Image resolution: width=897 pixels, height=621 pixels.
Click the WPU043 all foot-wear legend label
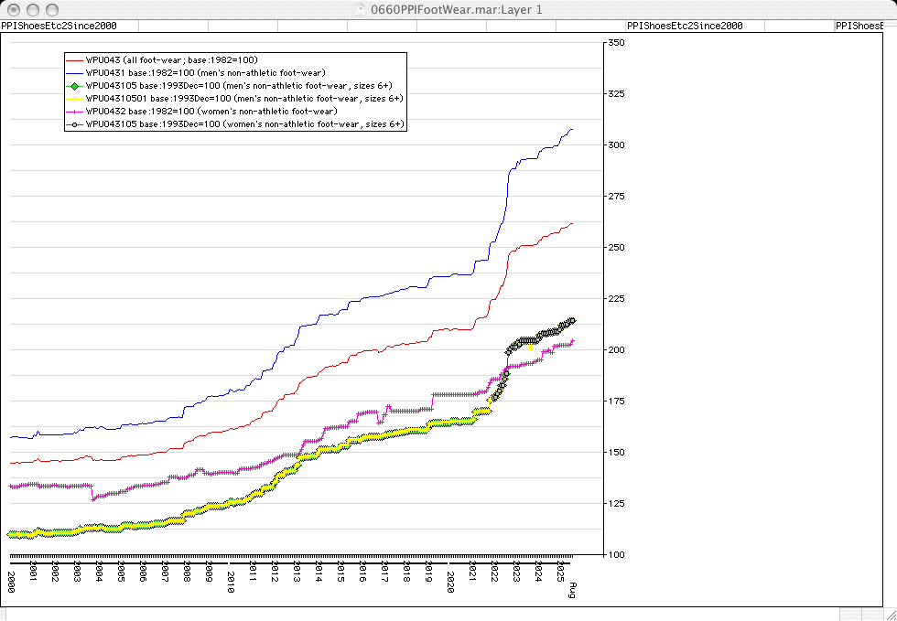(x=172, y=59)
